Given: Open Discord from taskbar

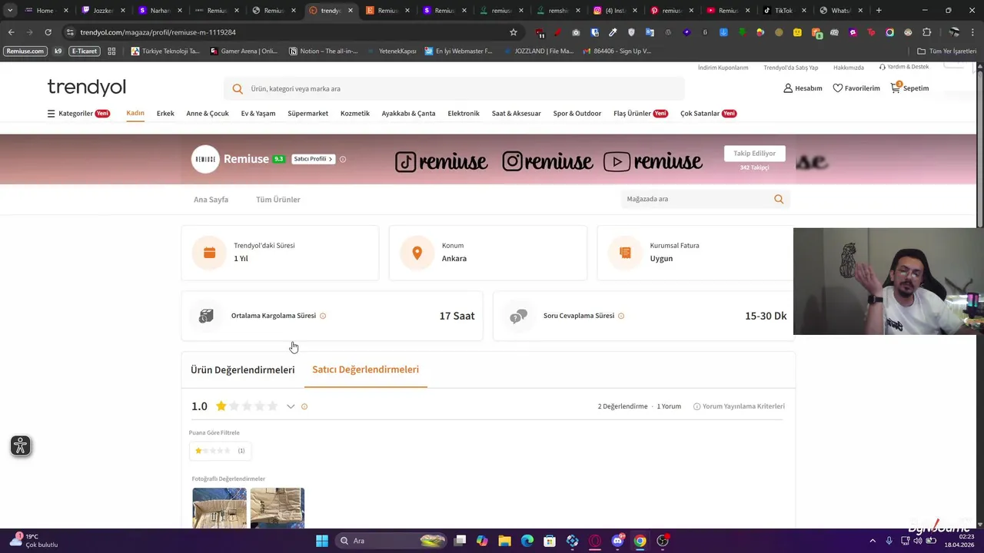Looking at the screenshot, I should tap(617, 541).
